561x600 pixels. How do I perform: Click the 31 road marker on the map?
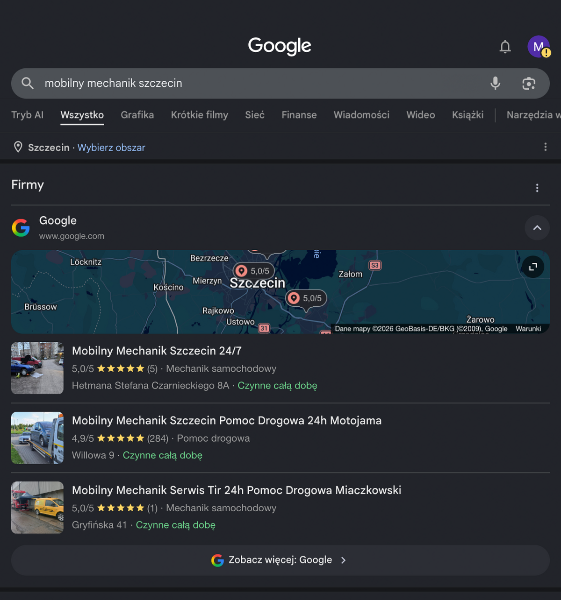(264, 328)
